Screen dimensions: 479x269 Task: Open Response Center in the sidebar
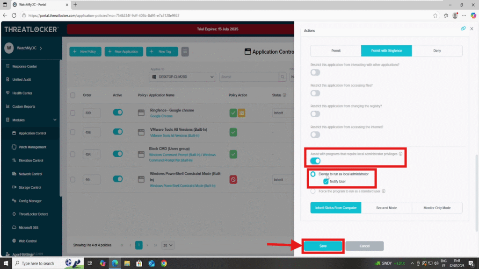[24, 66]
